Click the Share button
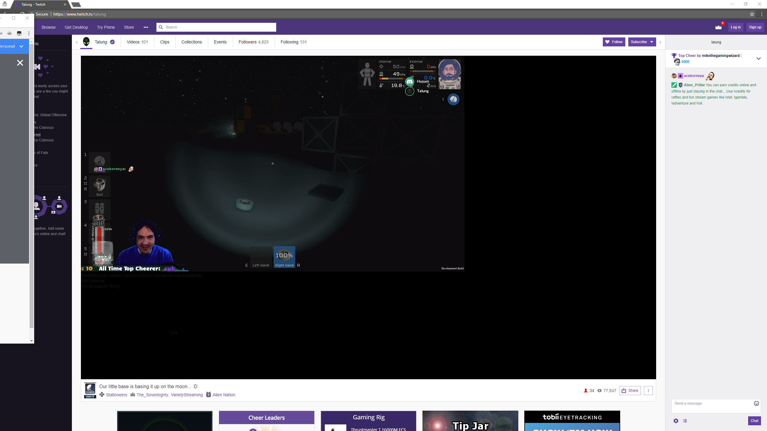 (x=630, y=391)
